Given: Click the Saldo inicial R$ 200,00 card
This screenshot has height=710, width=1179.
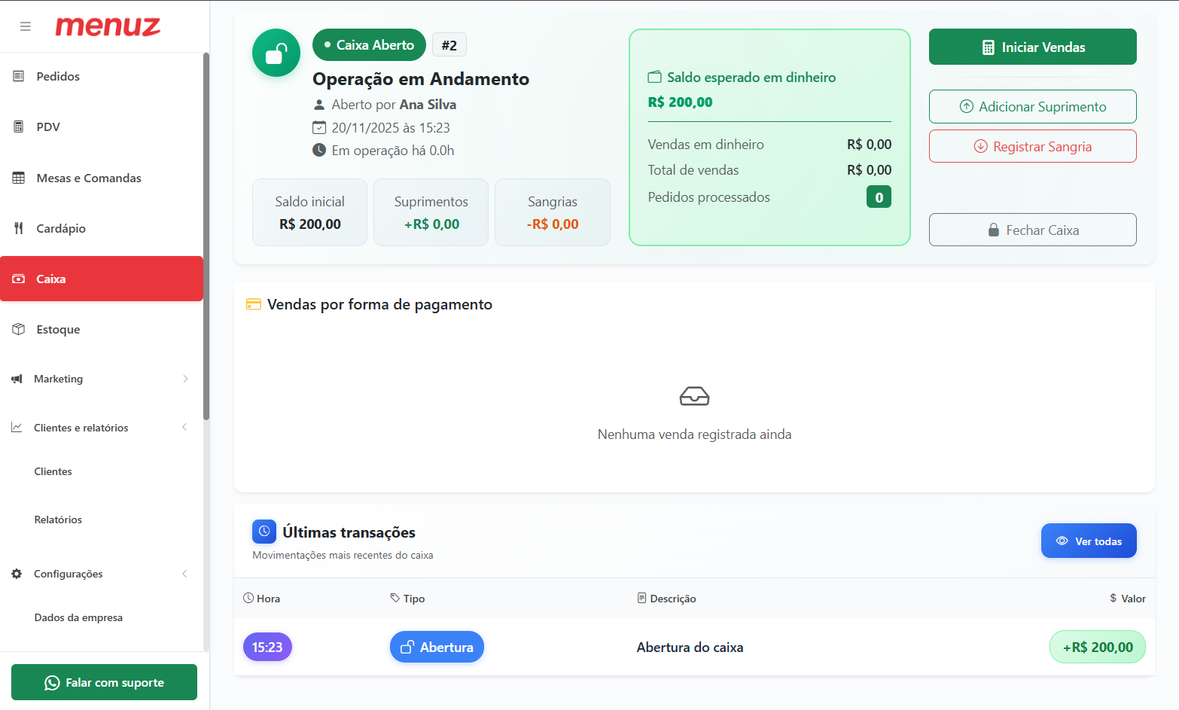Looking at the screenshot, I should click(309, 212).
